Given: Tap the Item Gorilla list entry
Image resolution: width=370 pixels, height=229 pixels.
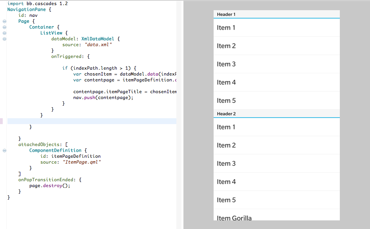Looking at the screenshot, I should (x=276, y=217).
